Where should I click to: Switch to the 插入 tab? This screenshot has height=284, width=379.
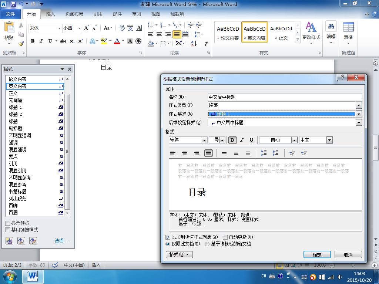[50, 14]
